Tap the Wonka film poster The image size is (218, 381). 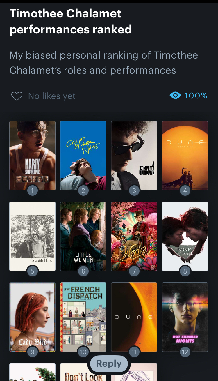tap(134, 234)
